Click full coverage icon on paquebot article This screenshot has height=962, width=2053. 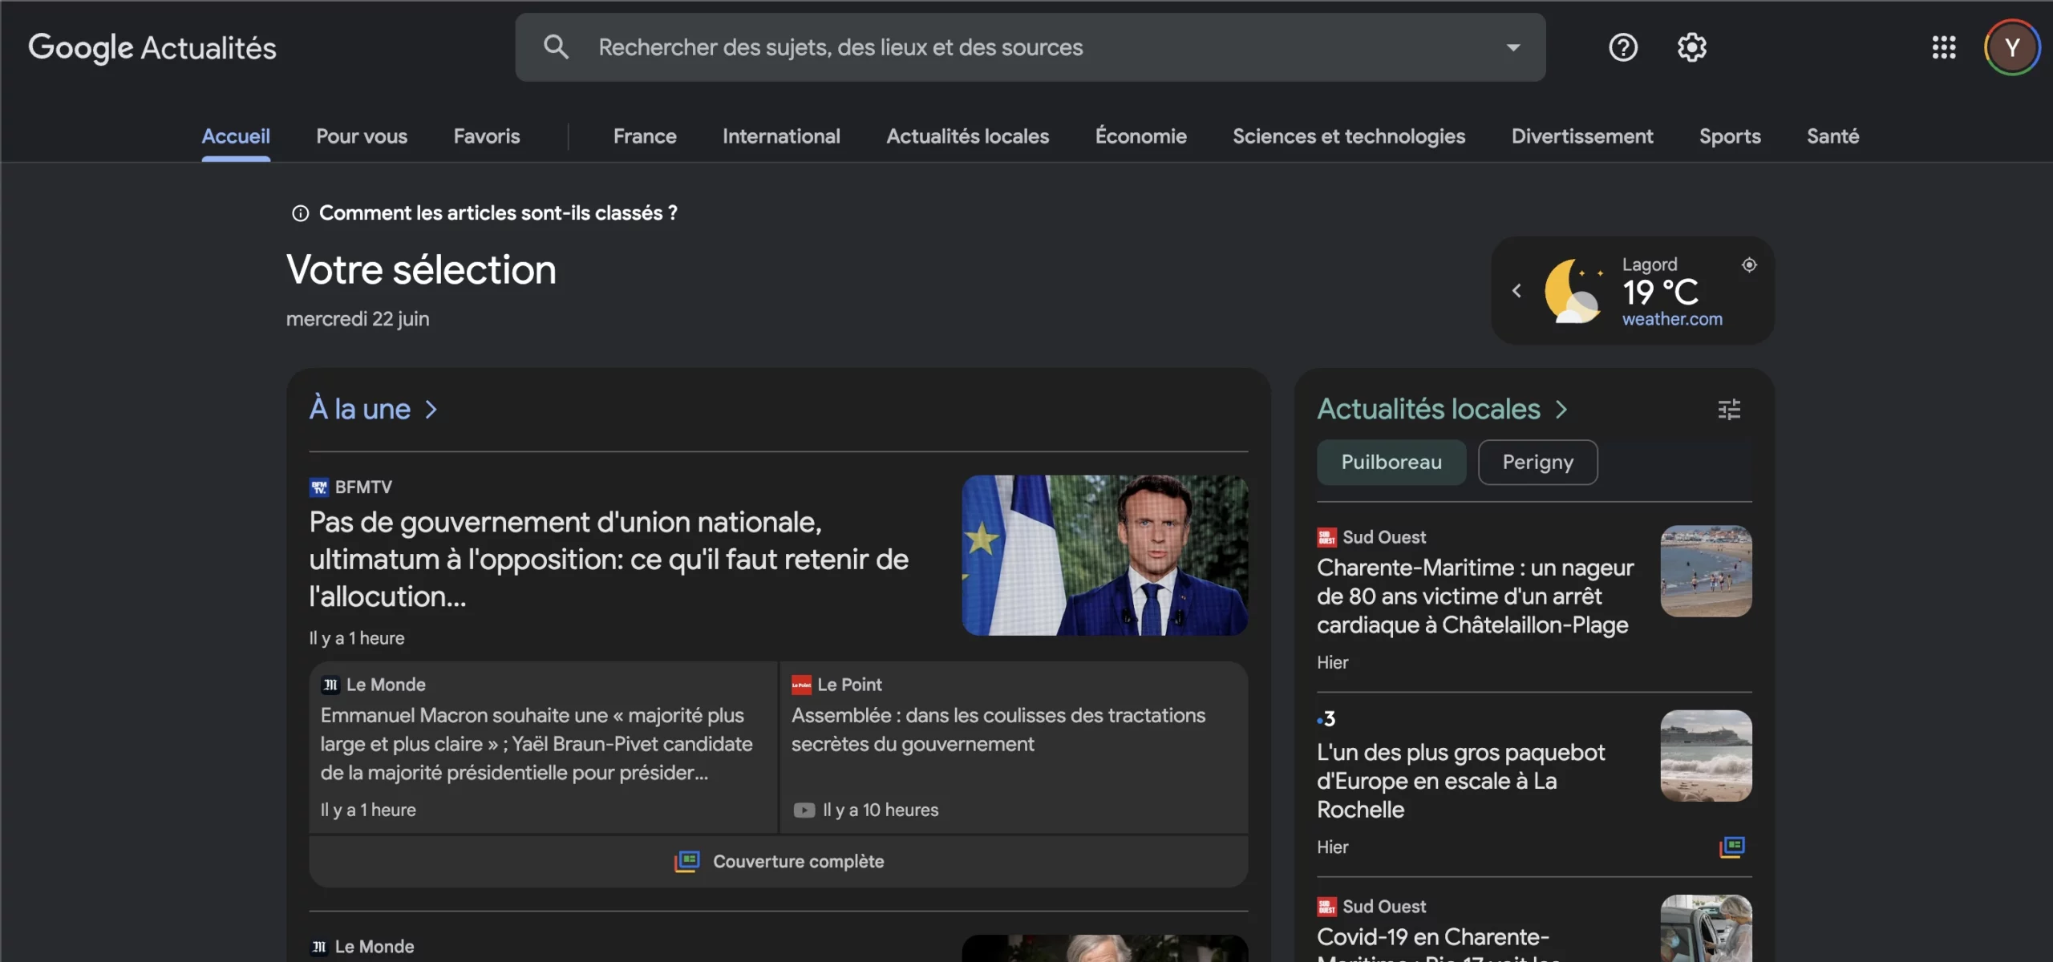tap(1731, 847)
